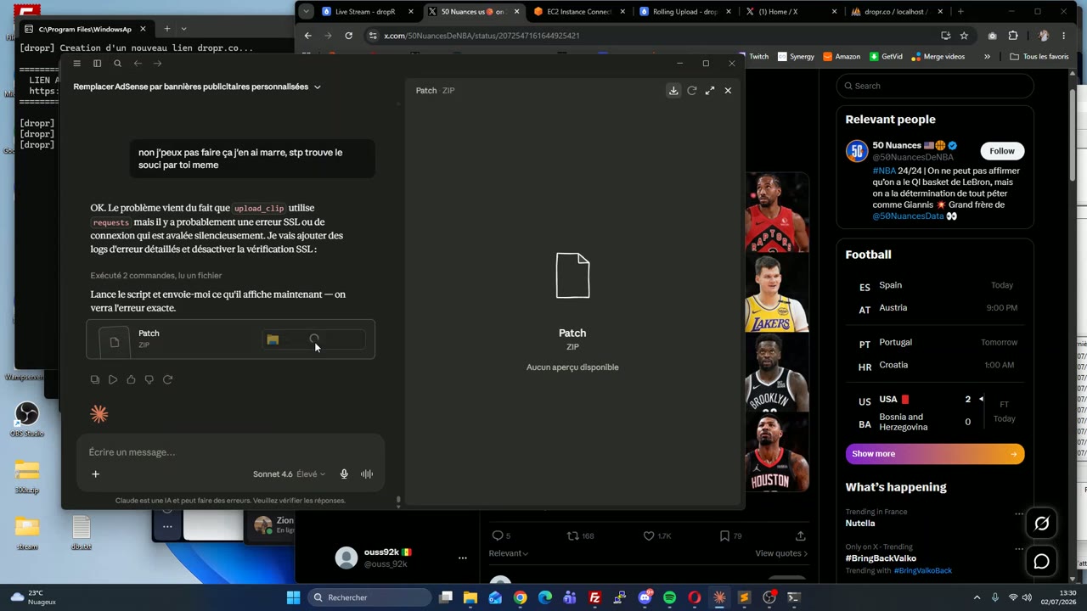Close the Patch preview panel
The width and height of the screenshot is (1087, 611).
pos(728,90)
